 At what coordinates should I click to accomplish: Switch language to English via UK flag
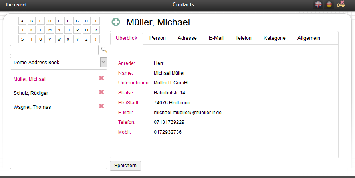(318, 4)
